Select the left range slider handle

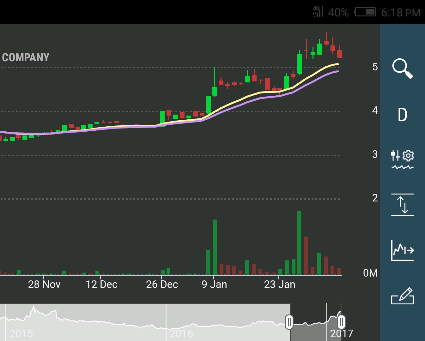pyautogui.click(x=289, y=322)
